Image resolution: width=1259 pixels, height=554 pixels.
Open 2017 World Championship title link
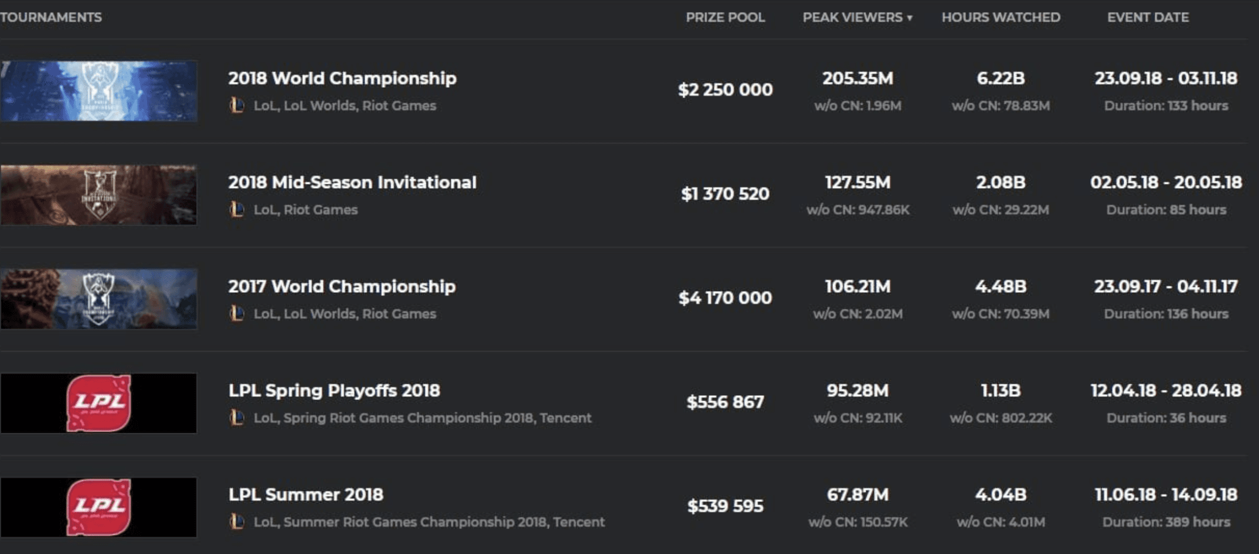click(x=342, y=286)
